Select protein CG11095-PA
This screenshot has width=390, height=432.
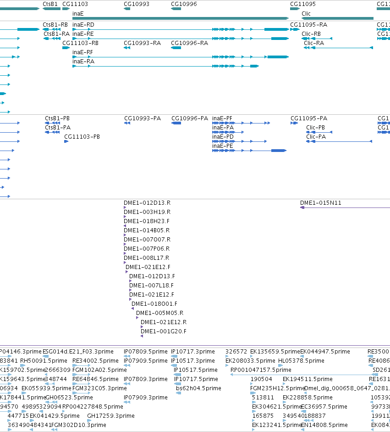click(x=294, y=123)
